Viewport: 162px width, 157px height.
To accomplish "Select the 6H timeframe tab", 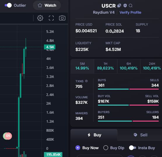I will coord(128,66).
